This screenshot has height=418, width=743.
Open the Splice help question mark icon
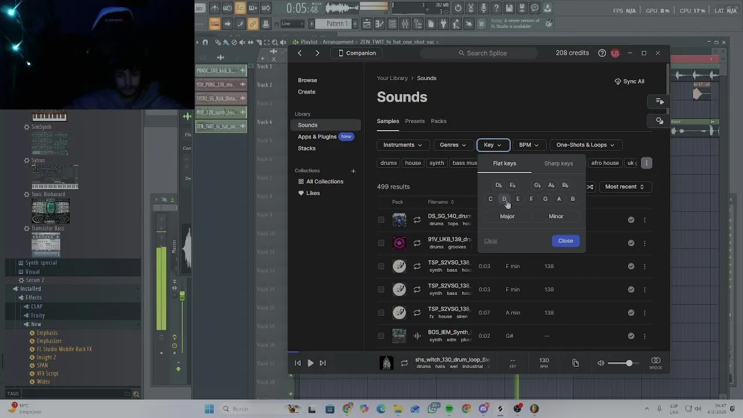pyautogui.click(x=602, y=53)
